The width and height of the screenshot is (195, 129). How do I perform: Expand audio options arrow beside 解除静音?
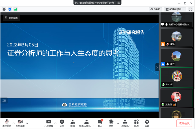coord(14,123)
